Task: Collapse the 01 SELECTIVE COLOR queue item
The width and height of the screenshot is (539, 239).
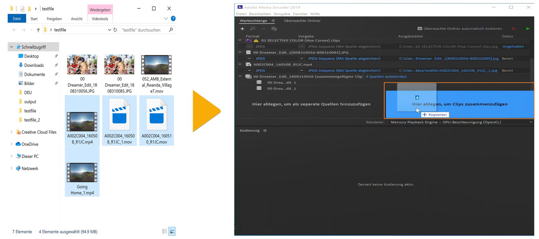Action: click(240, 40)
